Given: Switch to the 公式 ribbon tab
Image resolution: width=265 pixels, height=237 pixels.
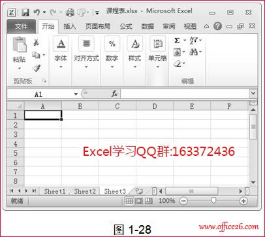Looking at the screenshot, I should point(126,26).
